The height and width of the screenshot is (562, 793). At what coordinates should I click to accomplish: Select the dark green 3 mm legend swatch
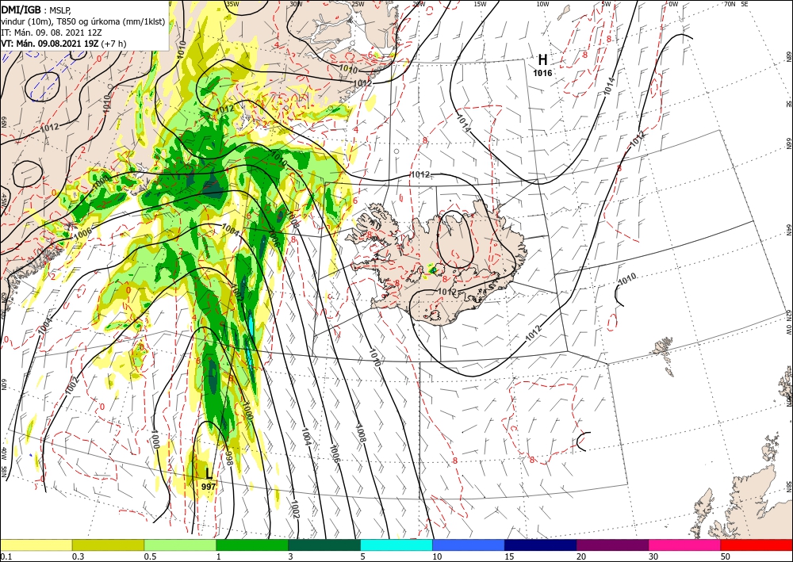coord(324,545)
